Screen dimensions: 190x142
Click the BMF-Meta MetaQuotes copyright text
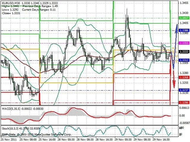point(37,135)
